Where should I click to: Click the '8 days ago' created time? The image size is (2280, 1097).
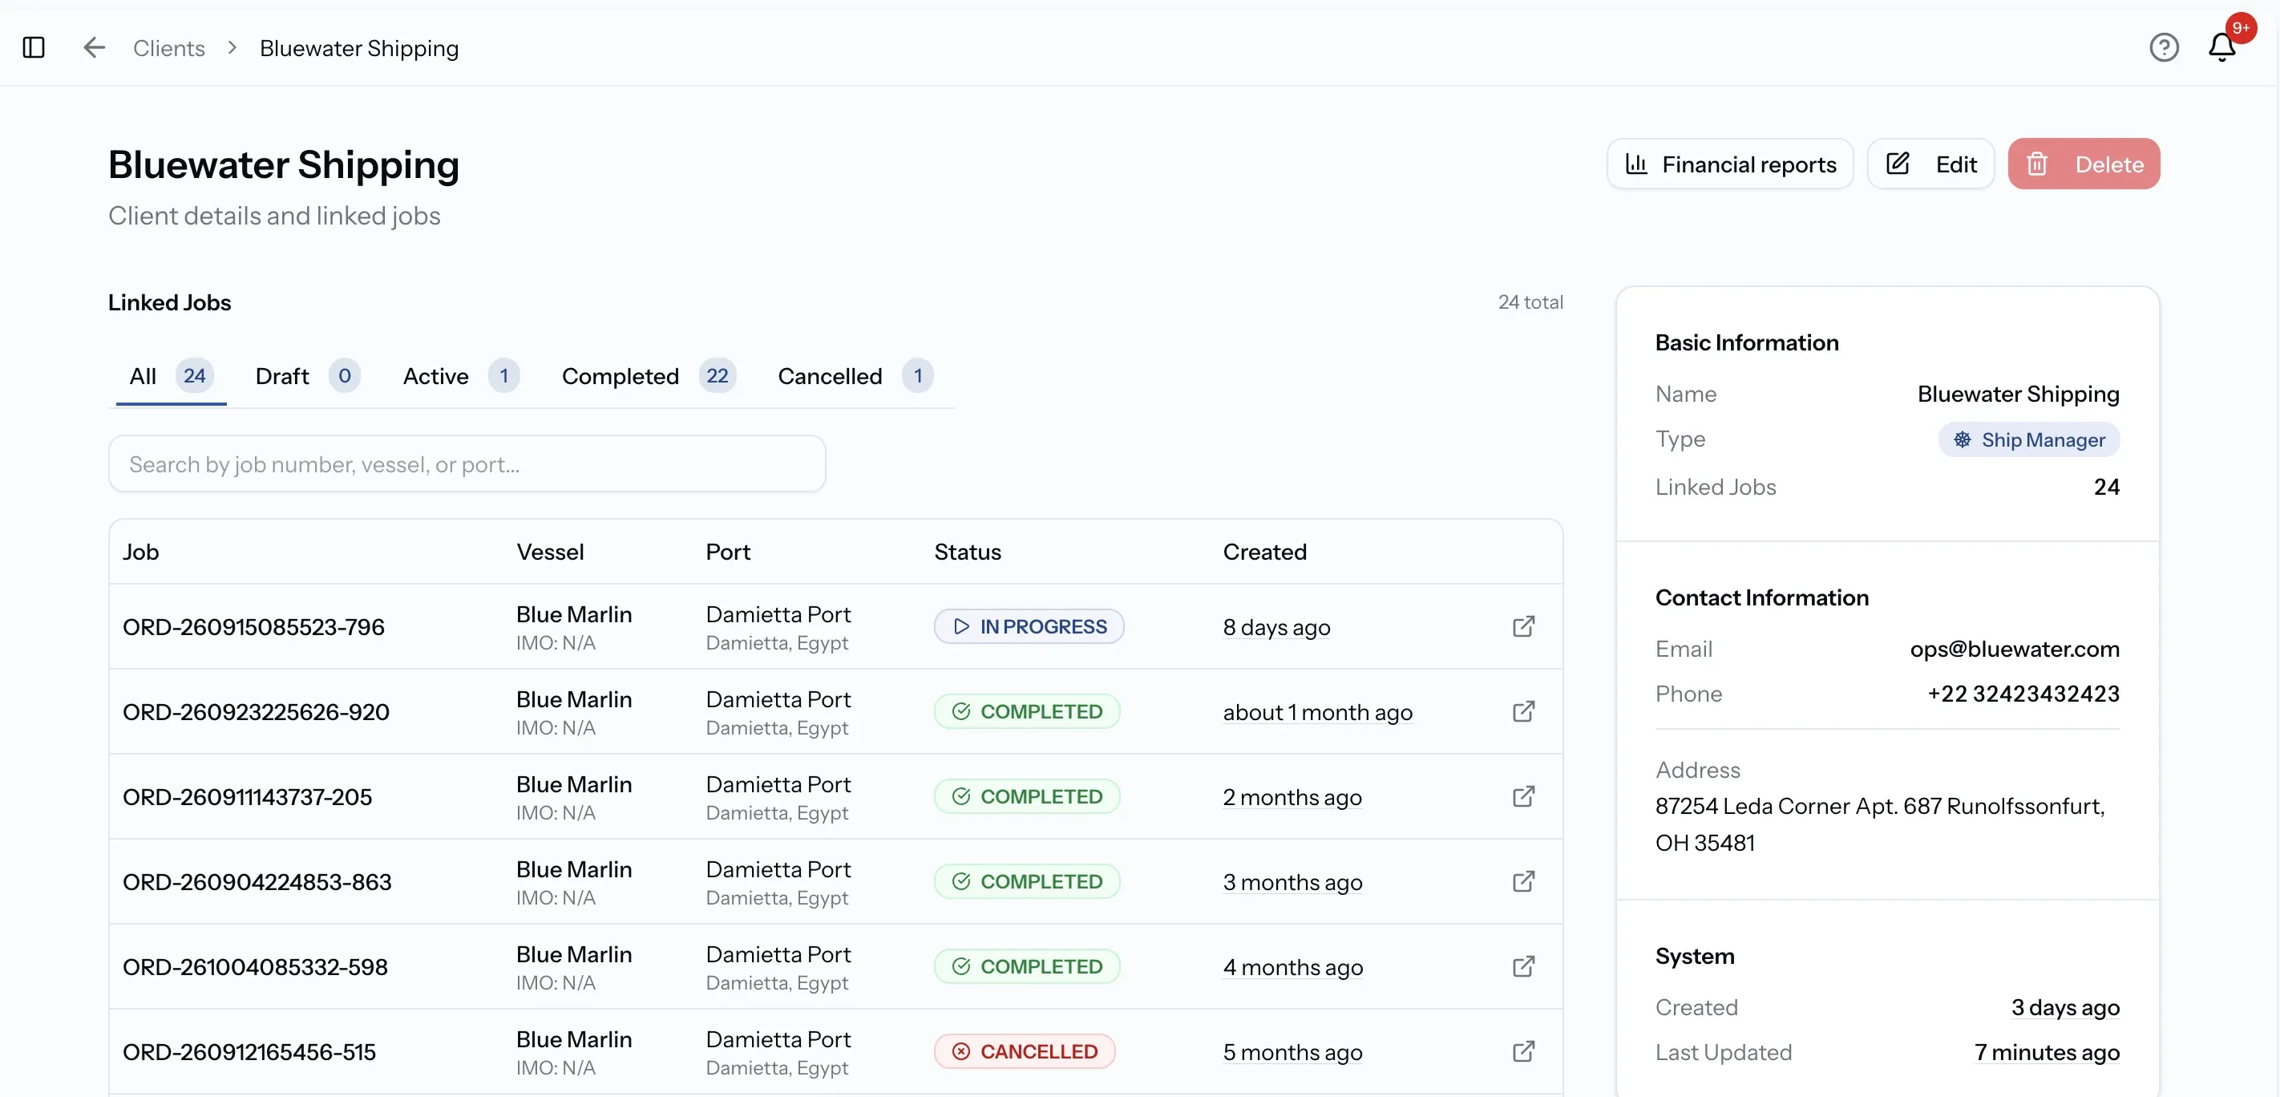(x=1276, y=627)
